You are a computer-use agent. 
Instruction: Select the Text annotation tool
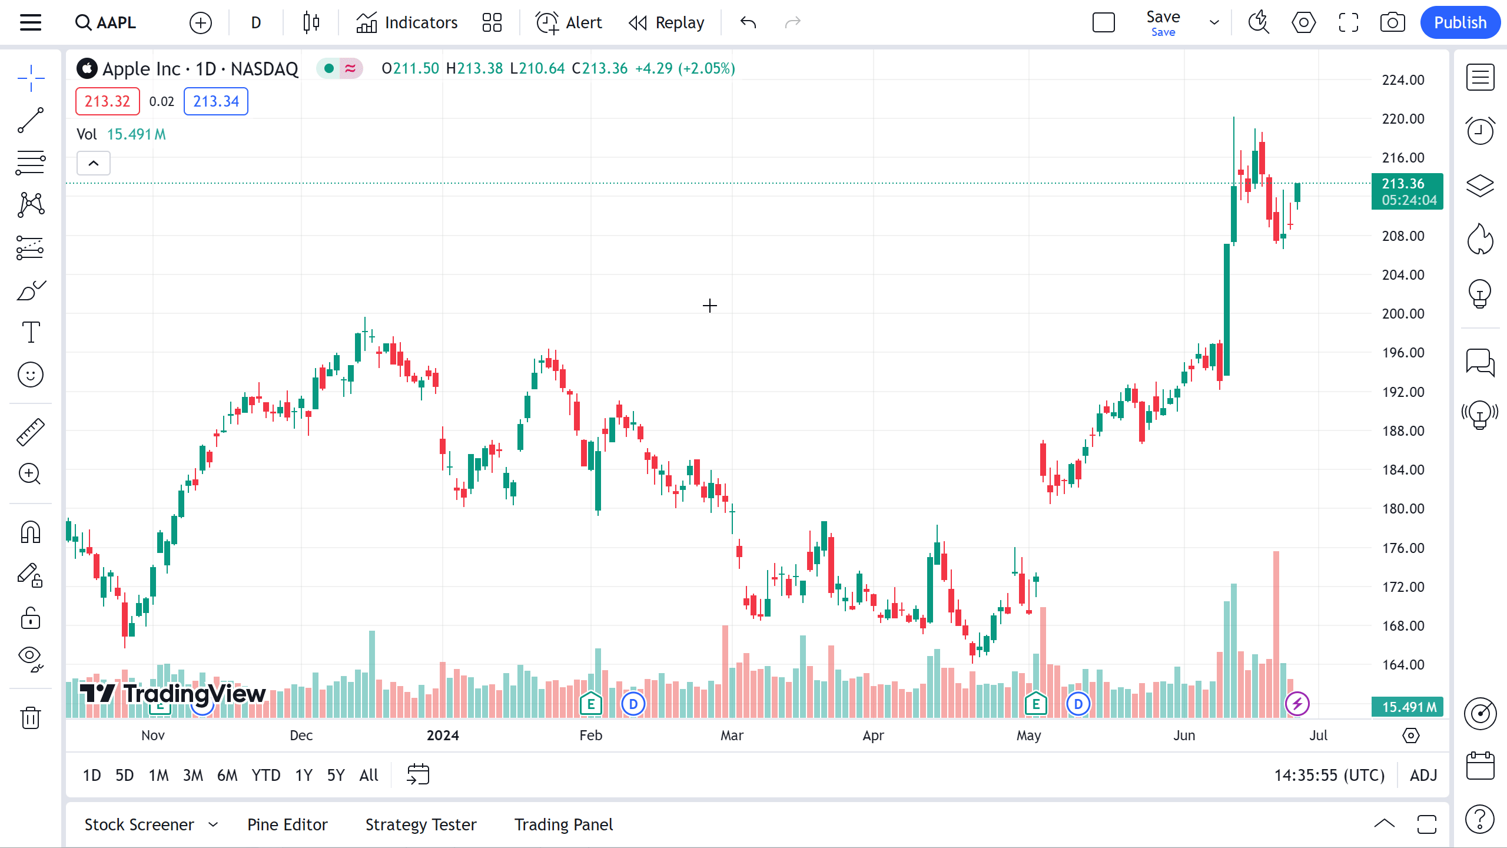tap(31, 332)
